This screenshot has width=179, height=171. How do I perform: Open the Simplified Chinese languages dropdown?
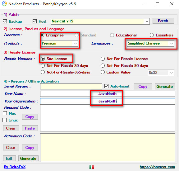pyautogui.click(x=150, y=43)
